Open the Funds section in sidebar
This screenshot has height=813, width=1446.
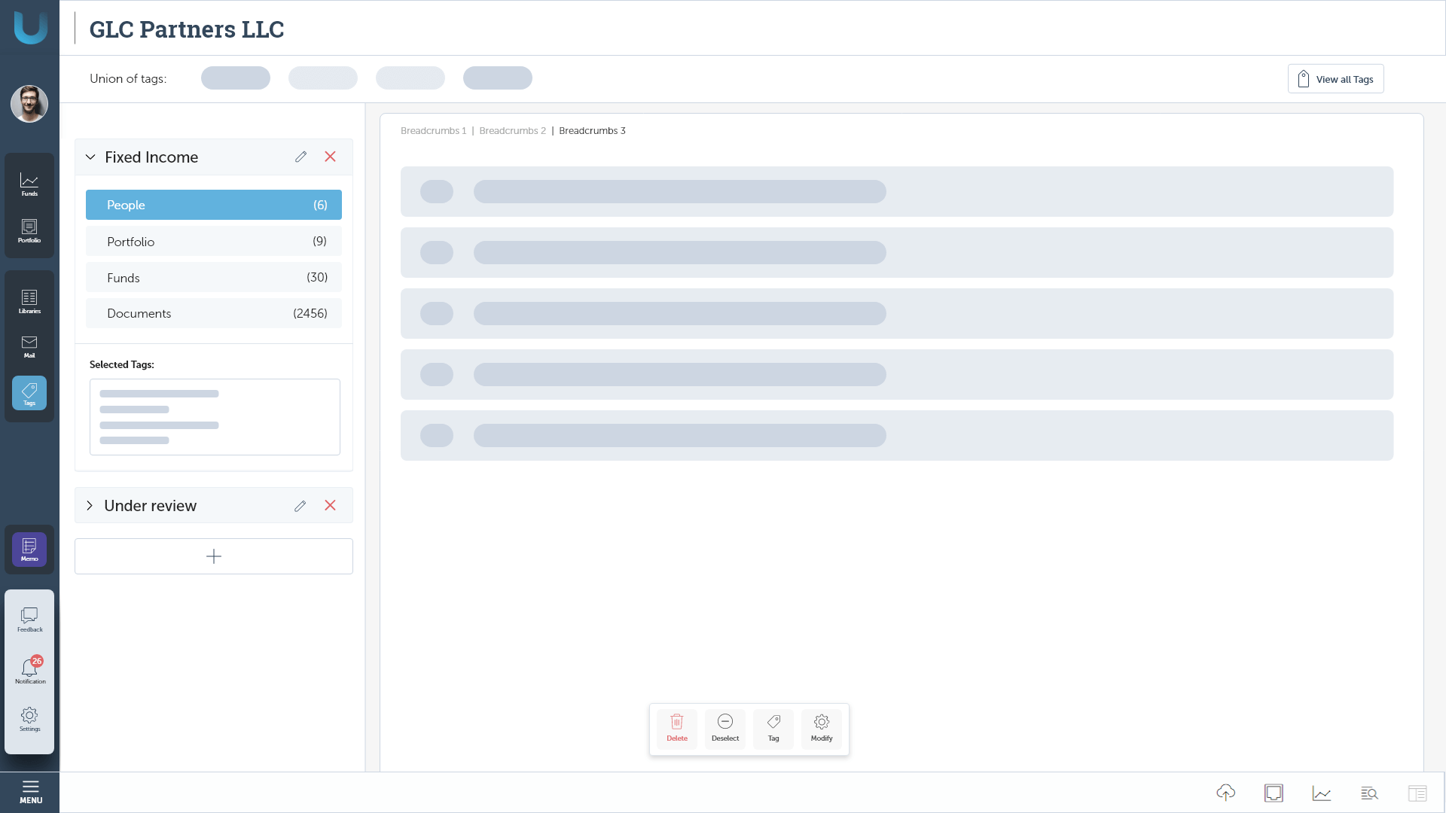pos(29,184)
